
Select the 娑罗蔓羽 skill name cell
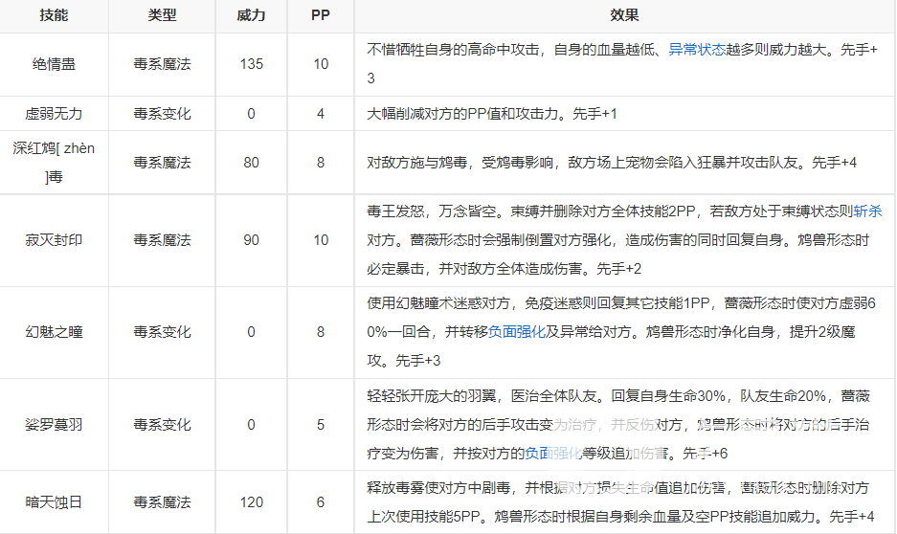pyautogui.click(x=54, y=424)
